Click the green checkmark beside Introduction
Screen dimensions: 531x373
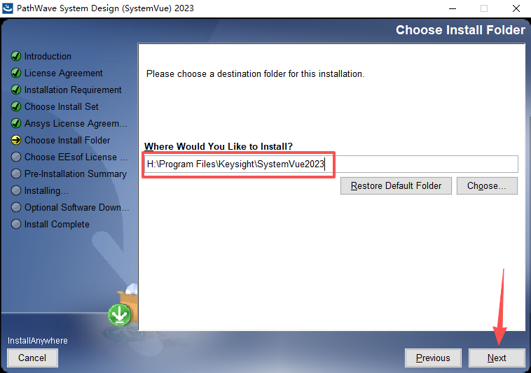point(16,56)
